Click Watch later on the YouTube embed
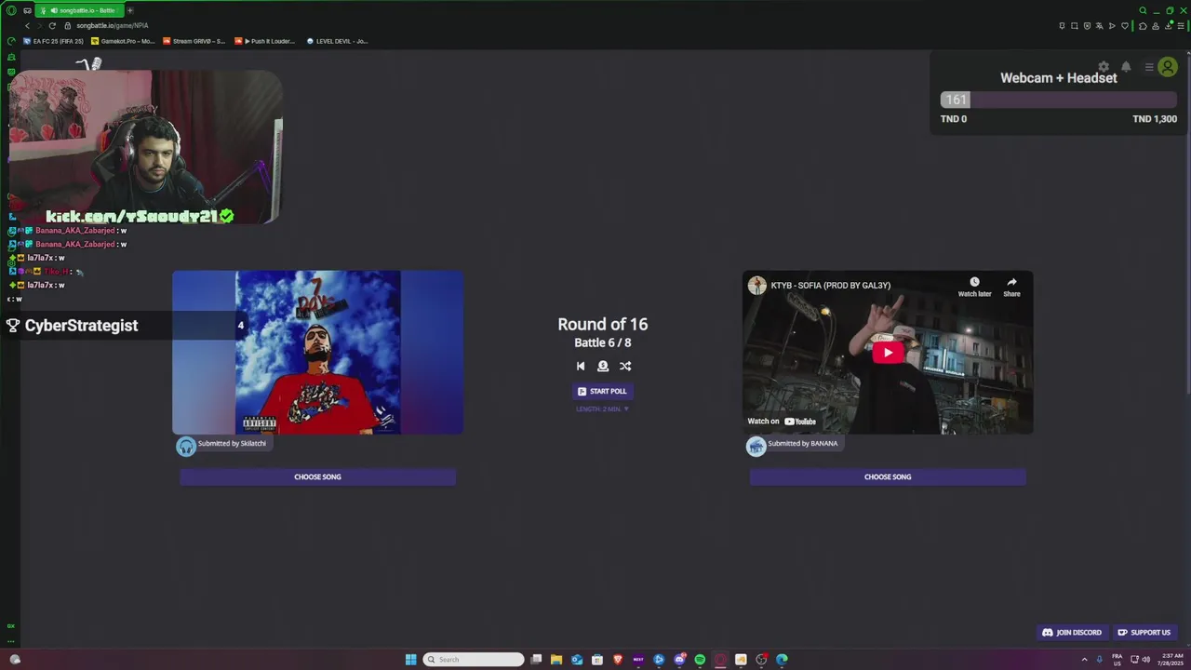Image resolution: width=1191 pixels, height=670 pixels. point(974,287)
